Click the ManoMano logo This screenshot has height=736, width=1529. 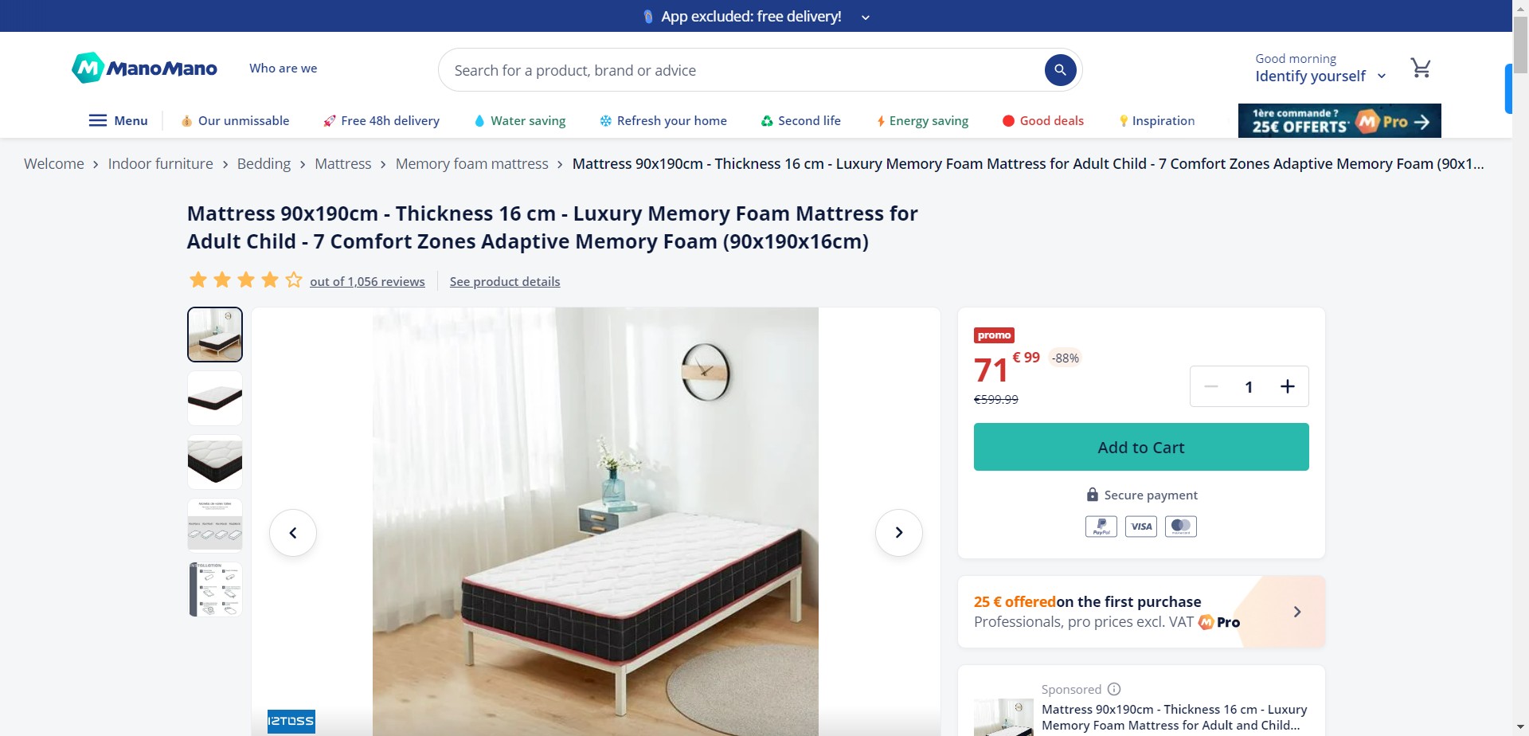click(144, 69)
